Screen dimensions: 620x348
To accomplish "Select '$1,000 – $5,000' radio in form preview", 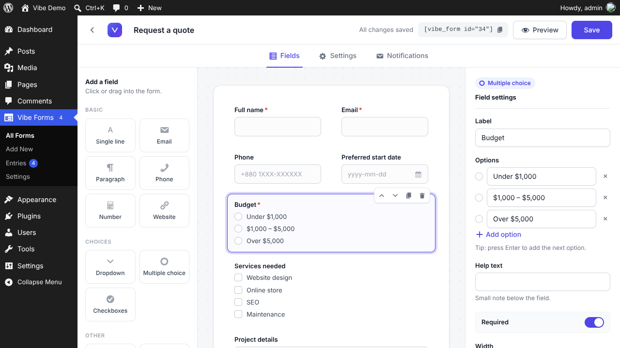I will tap(238, 229).
